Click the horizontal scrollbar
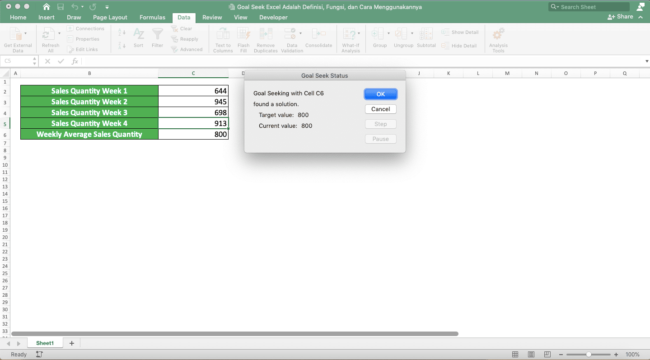Viewport: 650px width, 360px height. [235, 334]
